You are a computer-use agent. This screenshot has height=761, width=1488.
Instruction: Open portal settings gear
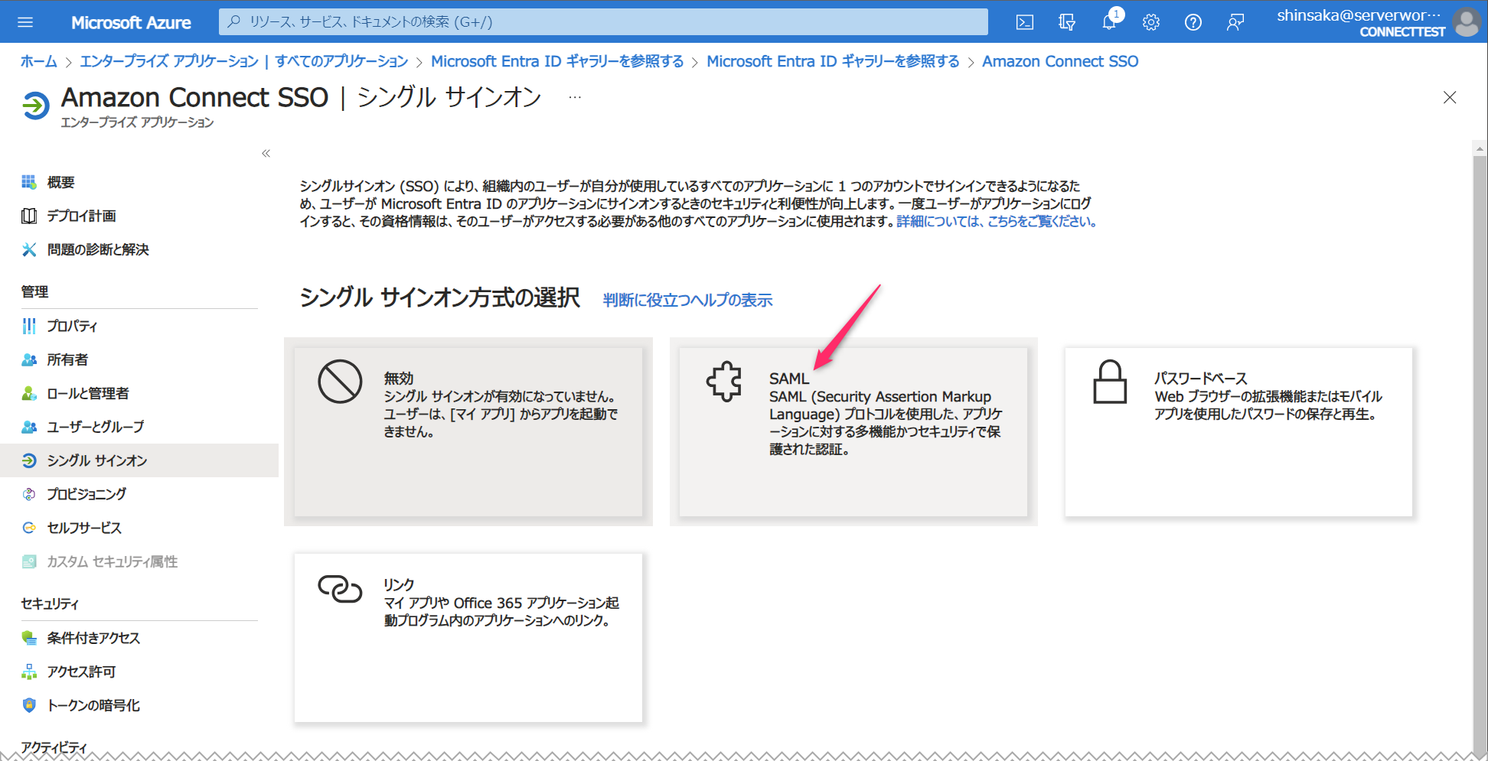pos(1151,22)
